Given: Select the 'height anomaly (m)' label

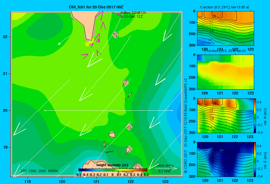Looking at the screenshot, I should pyautogui.click(x=112, y=165).
